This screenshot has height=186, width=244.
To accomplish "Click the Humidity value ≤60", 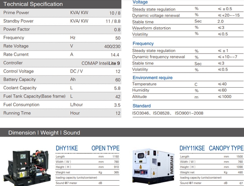I will [222, 90].
